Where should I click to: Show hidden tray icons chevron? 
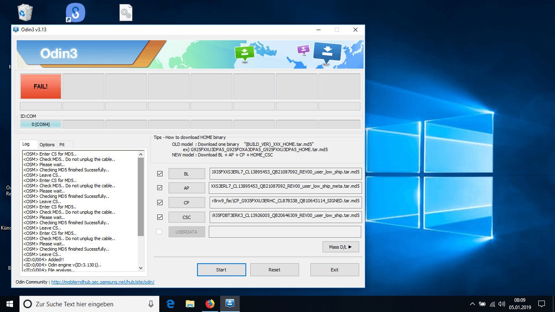(x=472, y=304)
